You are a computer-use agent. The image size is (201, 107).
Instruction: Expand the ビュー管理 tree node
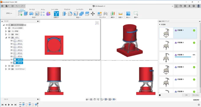point(6,31)
